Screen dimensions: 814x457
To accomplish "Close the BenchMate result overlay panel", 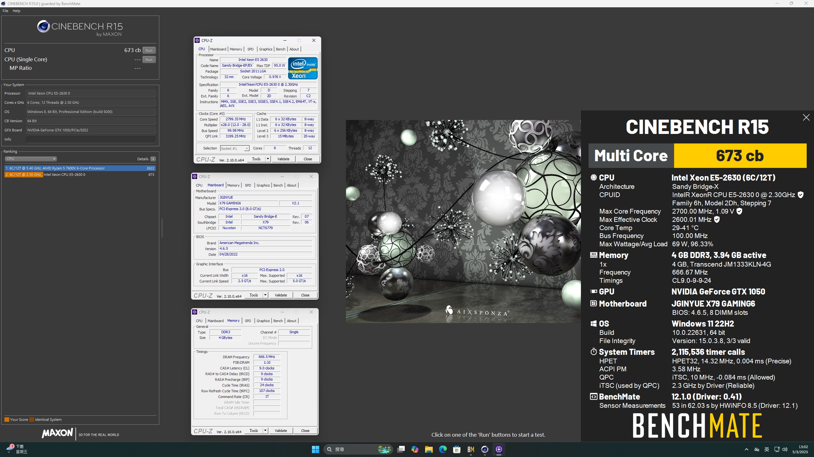I will point(806,117).
